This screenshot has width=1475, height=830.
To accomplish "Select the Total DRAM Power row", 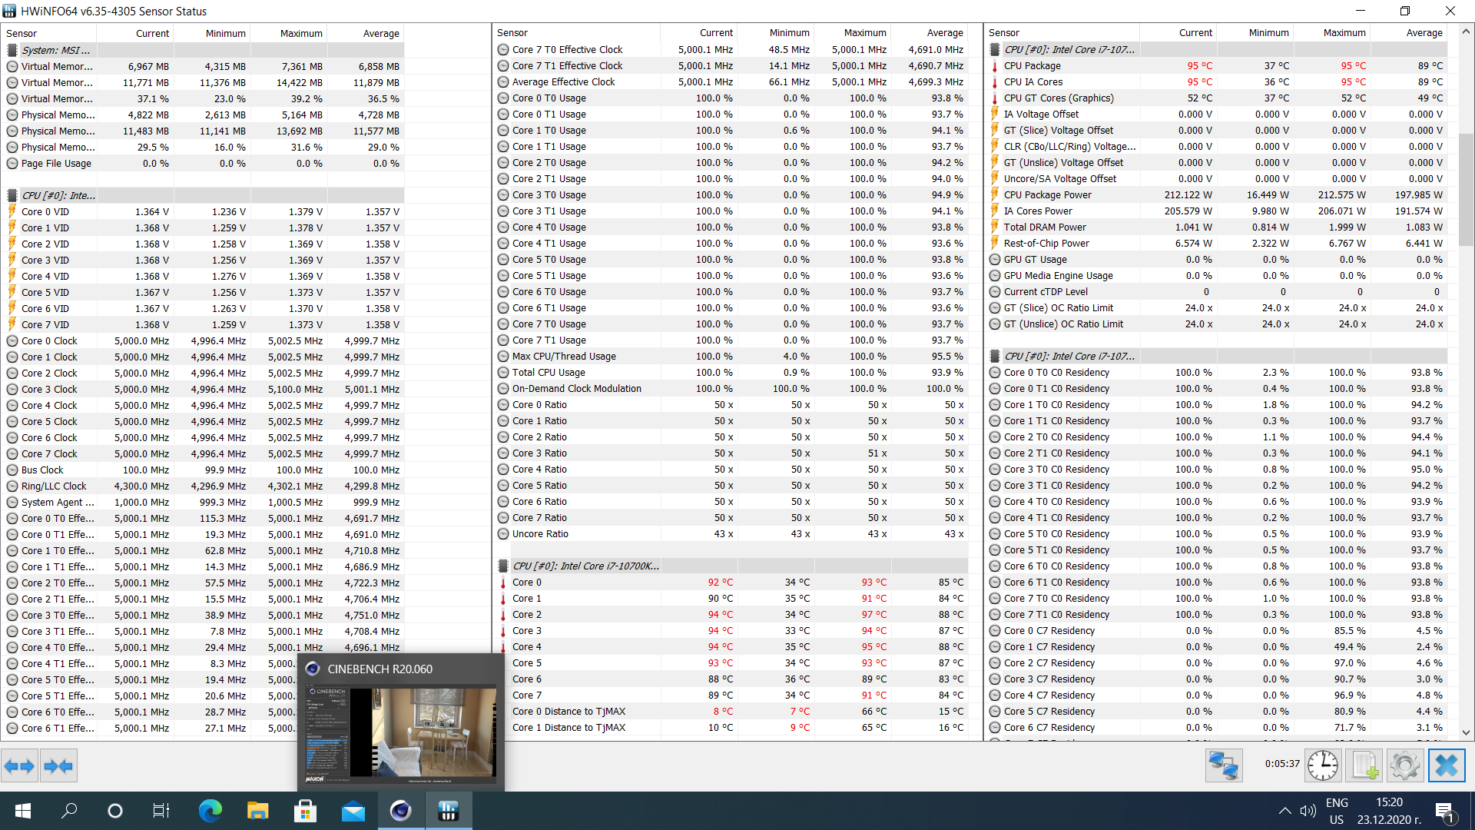I will click(1217, 227).
